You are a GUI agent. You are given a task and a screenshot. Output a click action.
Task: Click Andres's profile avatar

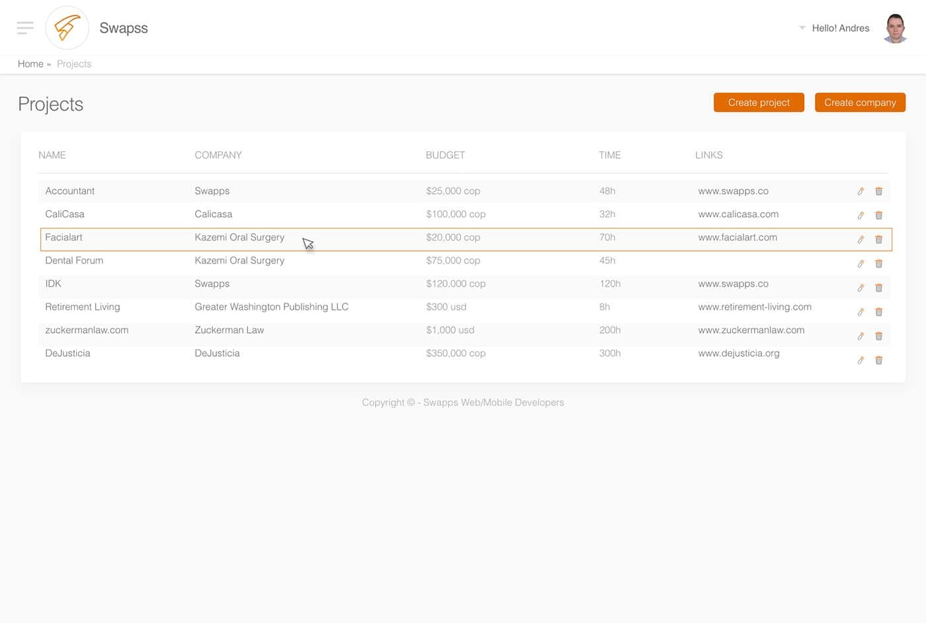pyautogui.click(x=895, y=28)
